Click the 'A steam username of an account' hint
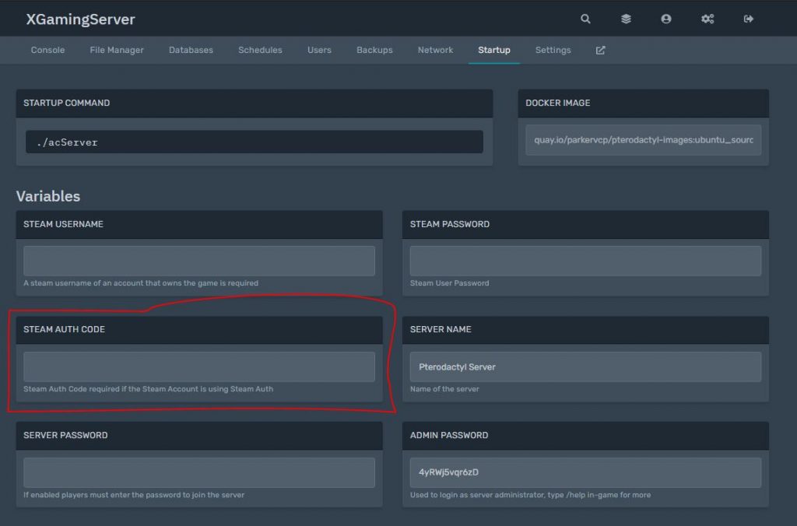797x526 pixels. pos(141,283)
